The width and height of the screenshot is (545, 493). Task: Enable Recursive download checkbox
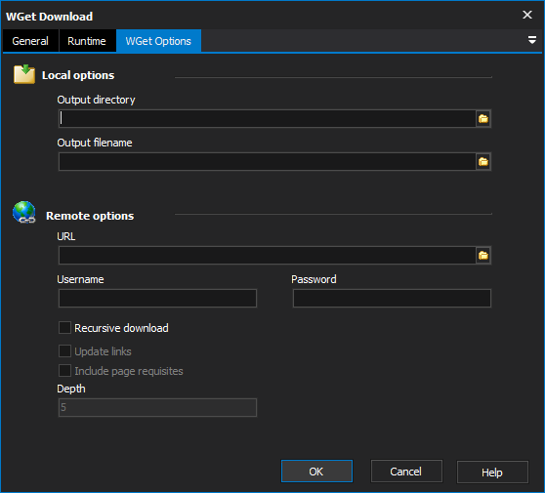tap(65, 328)
